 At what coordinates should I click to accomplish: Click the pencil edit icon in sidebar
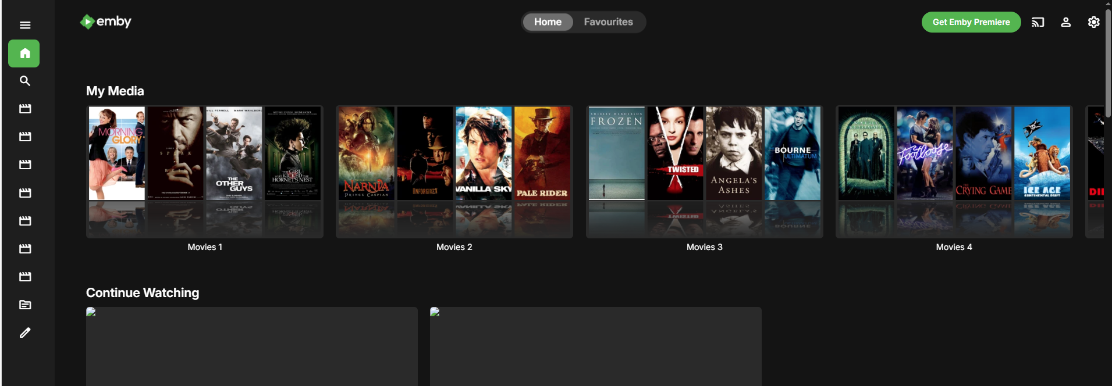click(24, 333)
